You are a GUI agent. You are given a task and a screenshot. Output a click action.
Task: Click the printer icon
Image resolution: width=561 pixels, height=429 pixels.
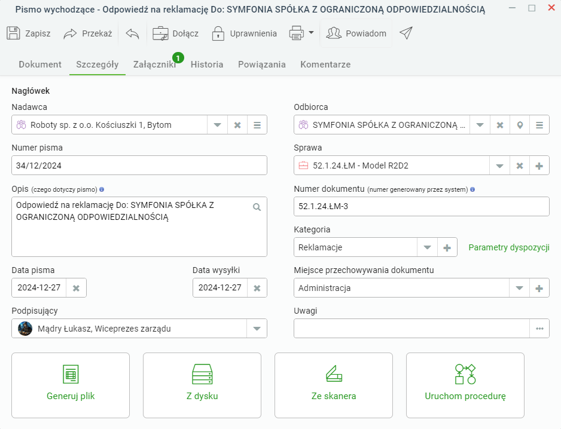pos(297,33)
